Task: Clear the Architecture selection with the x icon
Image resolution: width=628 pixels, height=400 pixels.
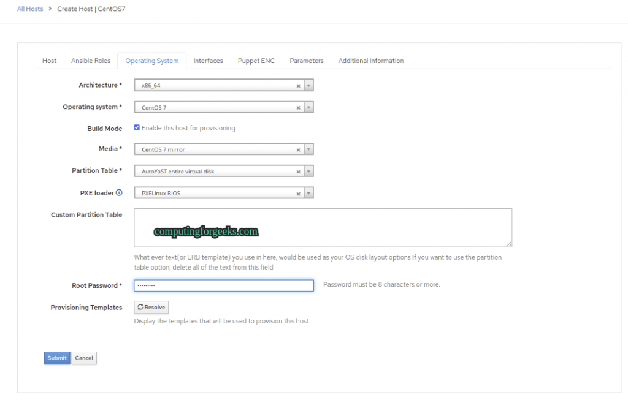Action: point(298,85)
